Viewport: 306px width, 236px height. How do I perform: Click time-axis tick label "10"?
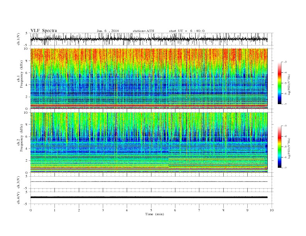pyautogui.click(x=272, y=210)
